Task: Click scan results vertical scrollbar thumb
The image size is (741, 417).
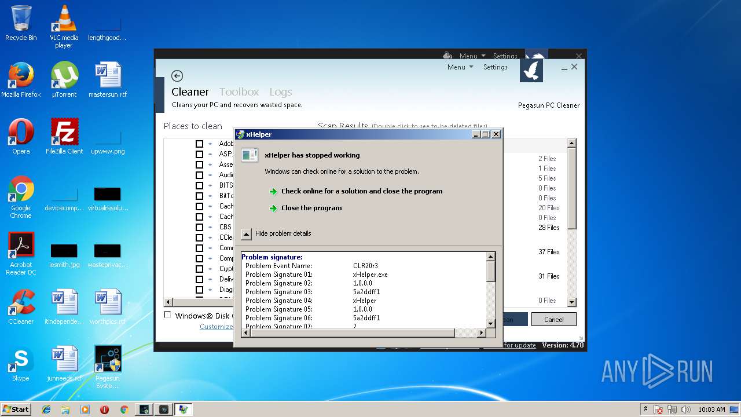Action: (571, 188)
